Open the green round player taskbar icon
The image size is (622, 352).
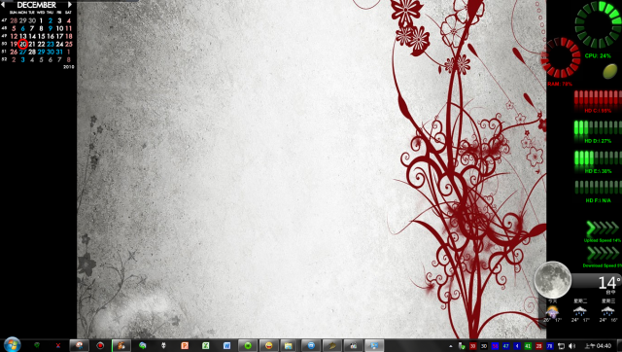coord(248,345)
